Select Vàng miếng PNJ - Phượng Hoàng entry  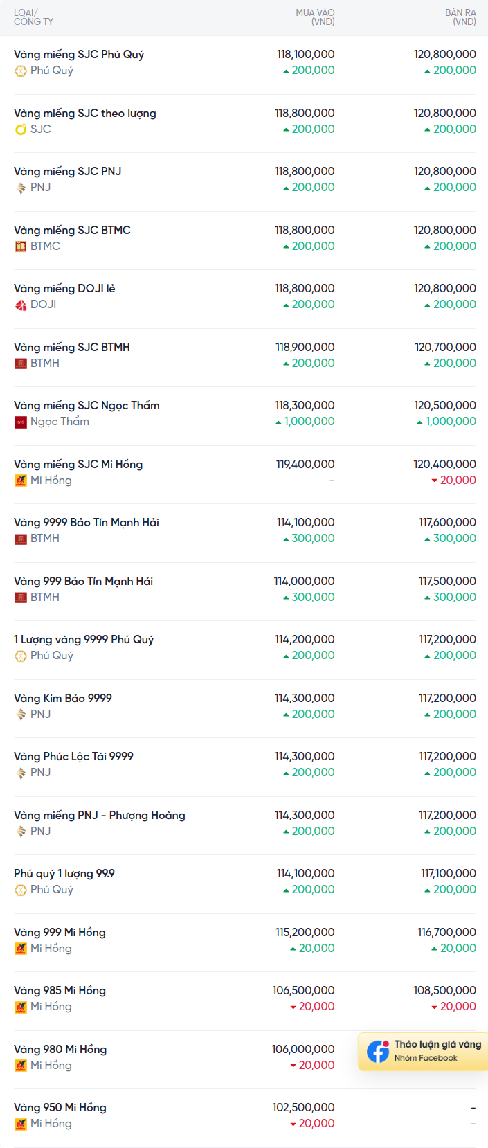(x=99, y=815)
